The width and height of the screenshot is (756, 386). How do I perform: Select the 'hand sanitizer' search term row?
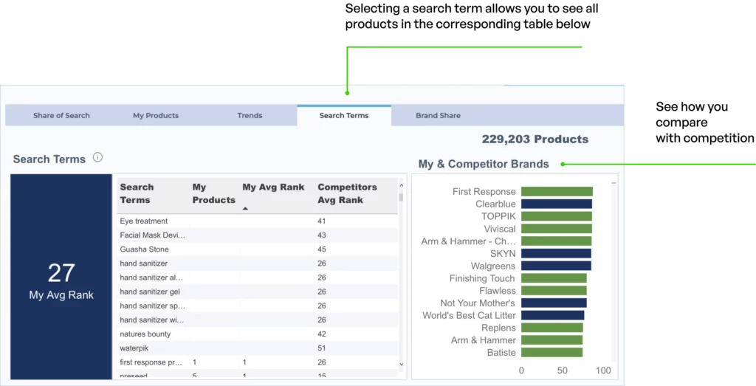258,263
